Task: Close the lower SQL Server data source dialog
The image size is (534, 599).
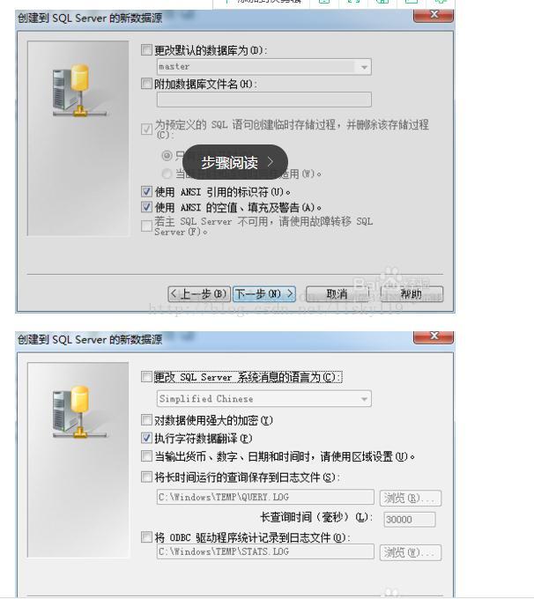Action: point(434,336)
